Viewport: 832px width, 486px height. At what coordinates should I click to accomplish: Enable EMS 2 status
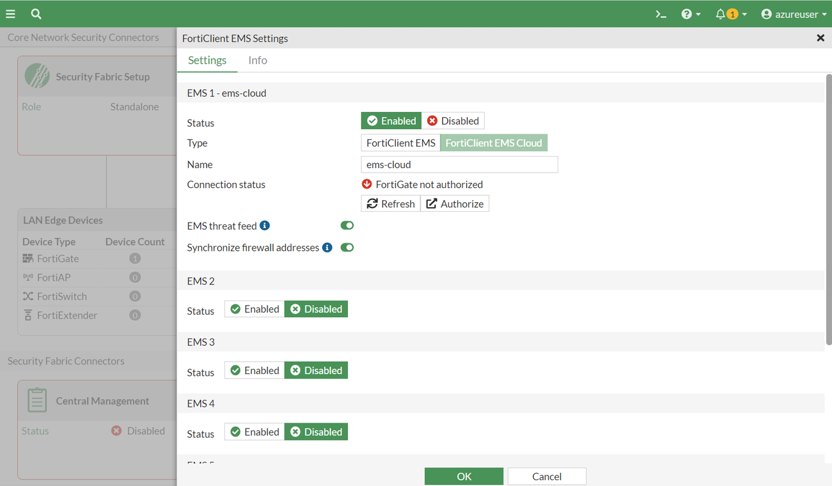tap(255, 309)
